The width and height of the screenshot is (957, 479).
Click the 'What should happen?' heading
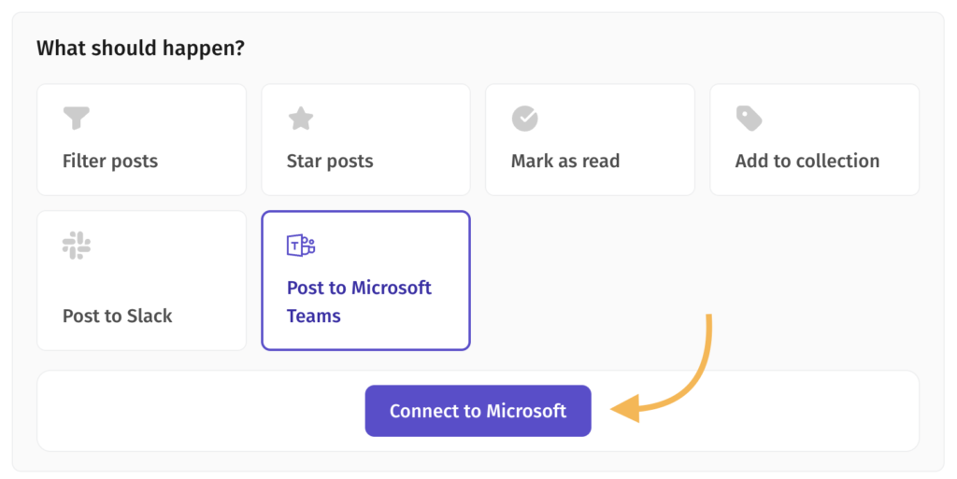[140, 48]
